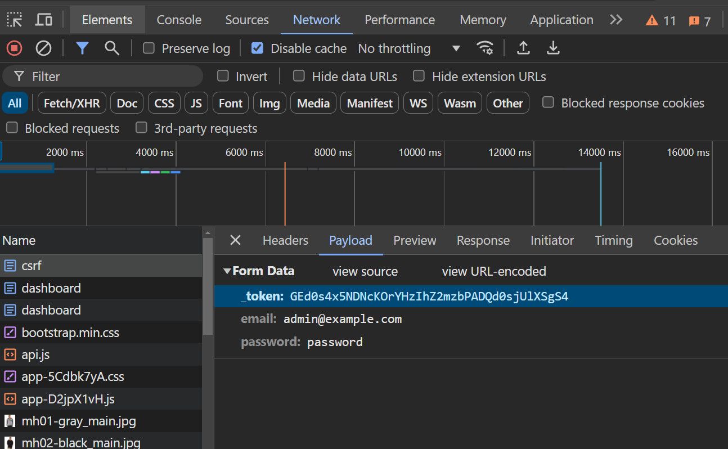Filter by Fetch/XHR requests
Screen dimensions: 728x449
(71, 103)
